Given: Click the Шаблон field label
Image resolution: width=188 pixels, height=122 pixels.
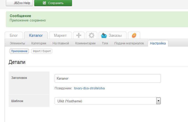Looking at the screenshot, I should pos(17,101).
